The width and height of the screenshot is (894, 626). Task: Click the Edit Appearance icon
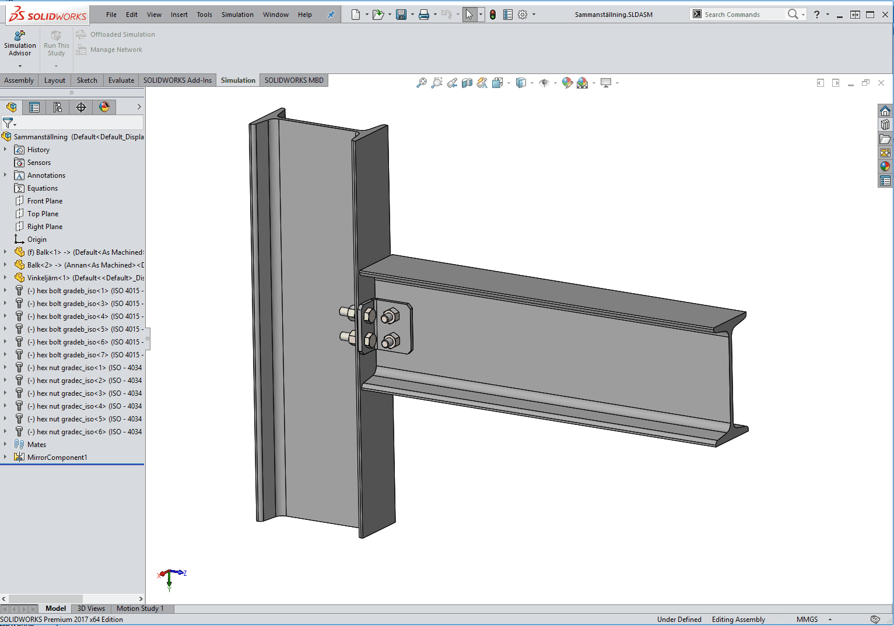click(x=567, y=83)
